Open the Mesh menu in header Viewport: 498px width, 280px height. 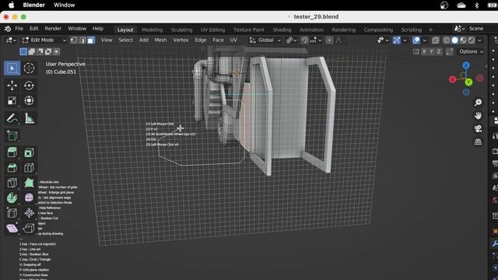pyautogui.click(x=160, y=40)
